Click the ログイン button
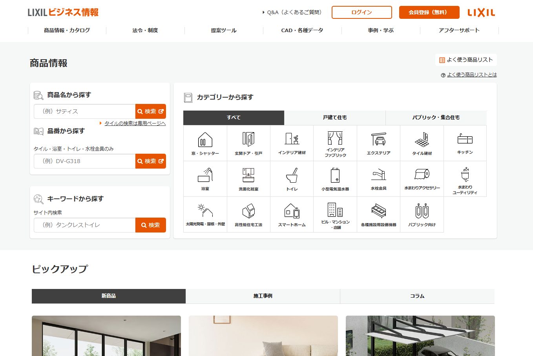 (x=361, y=12)
